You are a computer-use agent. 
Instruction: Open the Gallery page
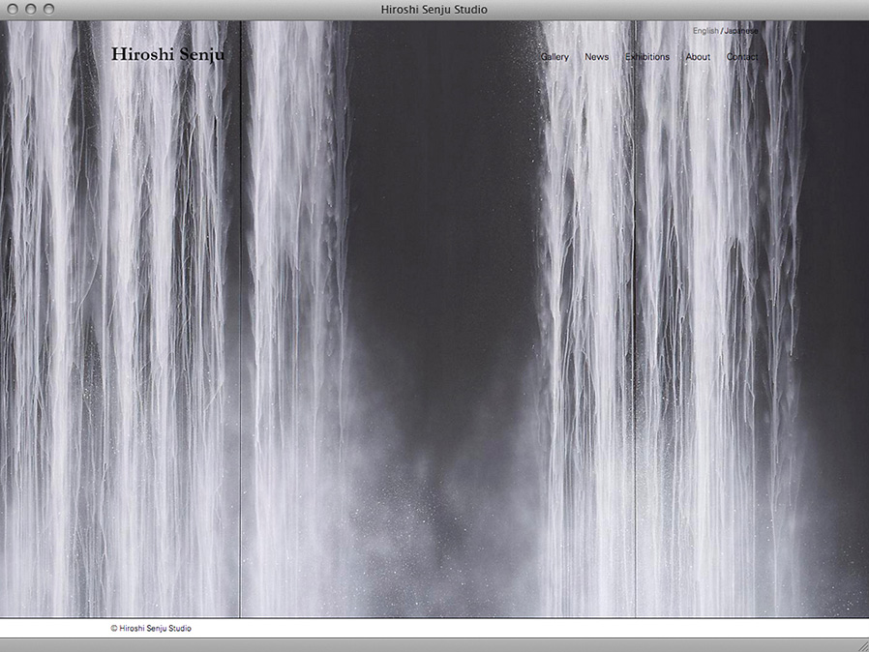tap(554, 56)
